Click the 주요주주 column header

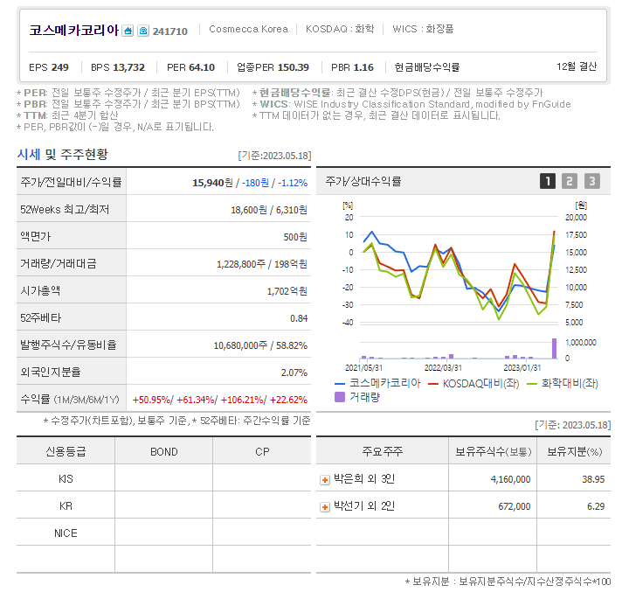382,451
